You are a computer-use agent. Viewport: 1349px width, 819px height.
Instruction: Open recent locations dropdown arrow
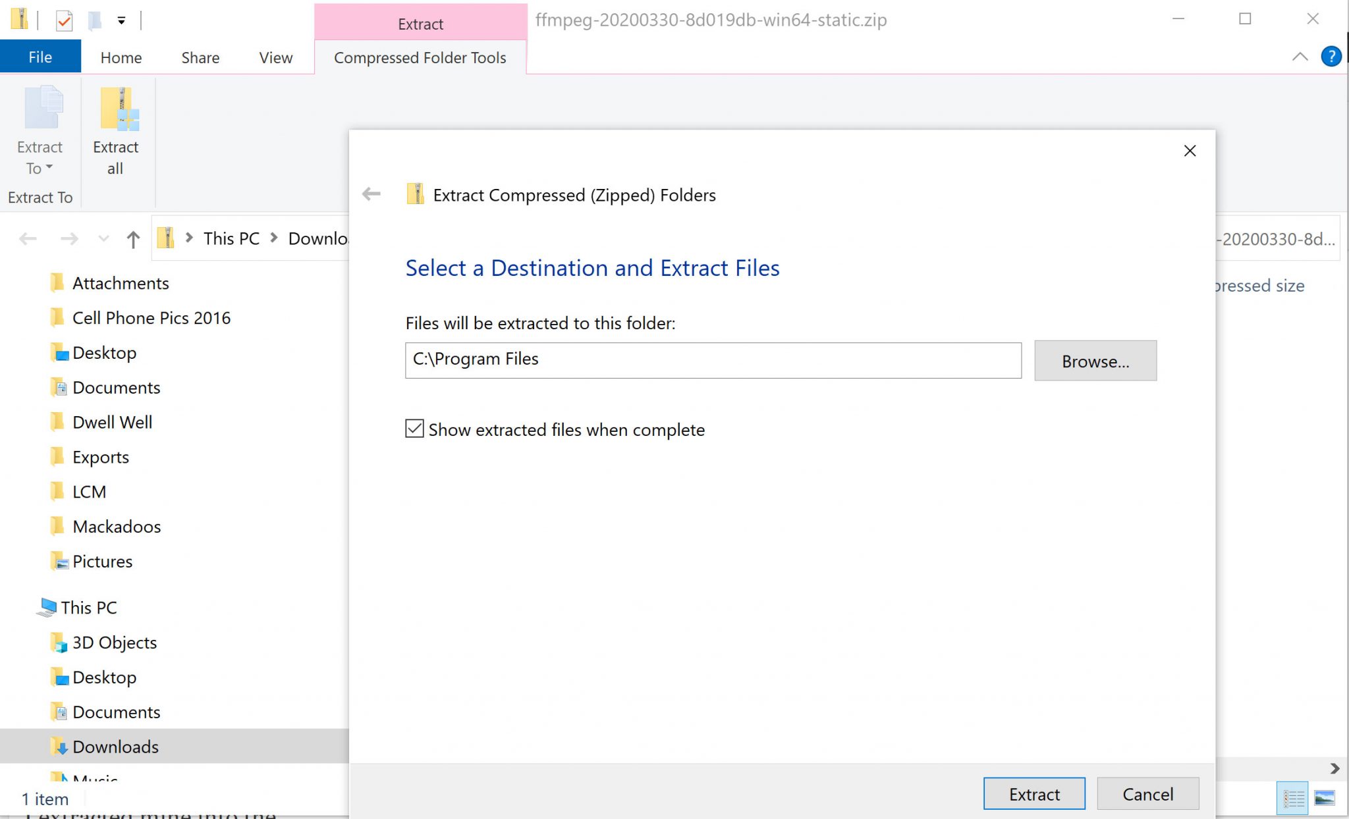tap(103, 239)
